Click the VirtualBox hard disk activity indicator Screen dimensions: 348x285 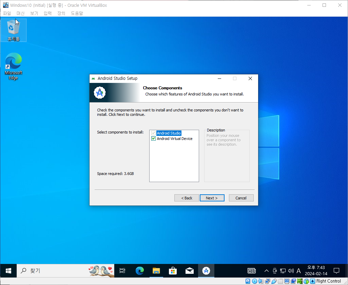coord(248,281)
